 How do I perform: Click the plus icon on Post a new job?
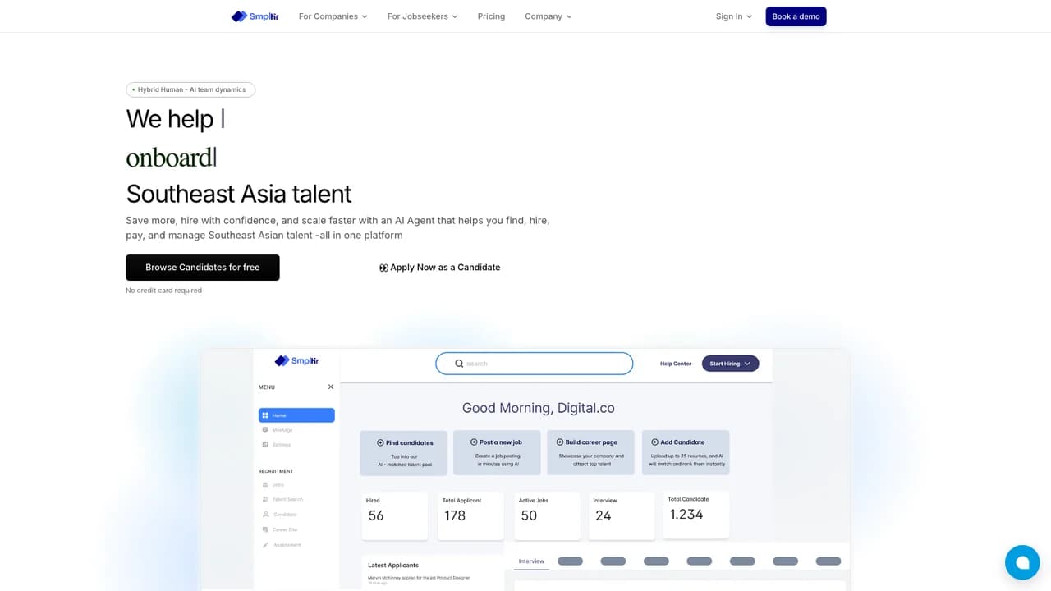pyautogui.click(x=474, y=442)
